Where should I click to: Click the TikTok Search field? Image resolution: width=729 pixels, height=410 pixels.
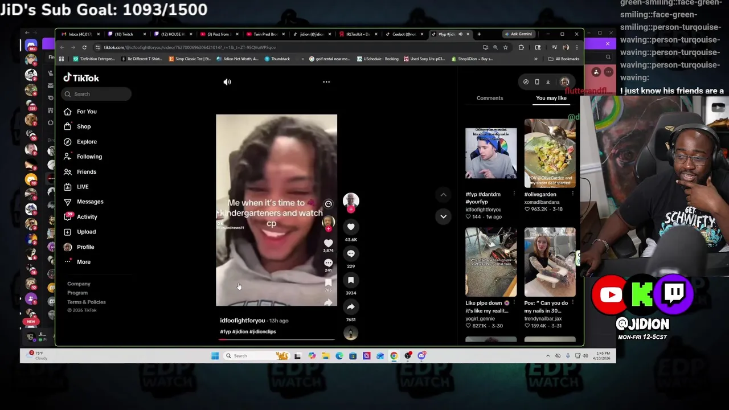pos(97,94)
